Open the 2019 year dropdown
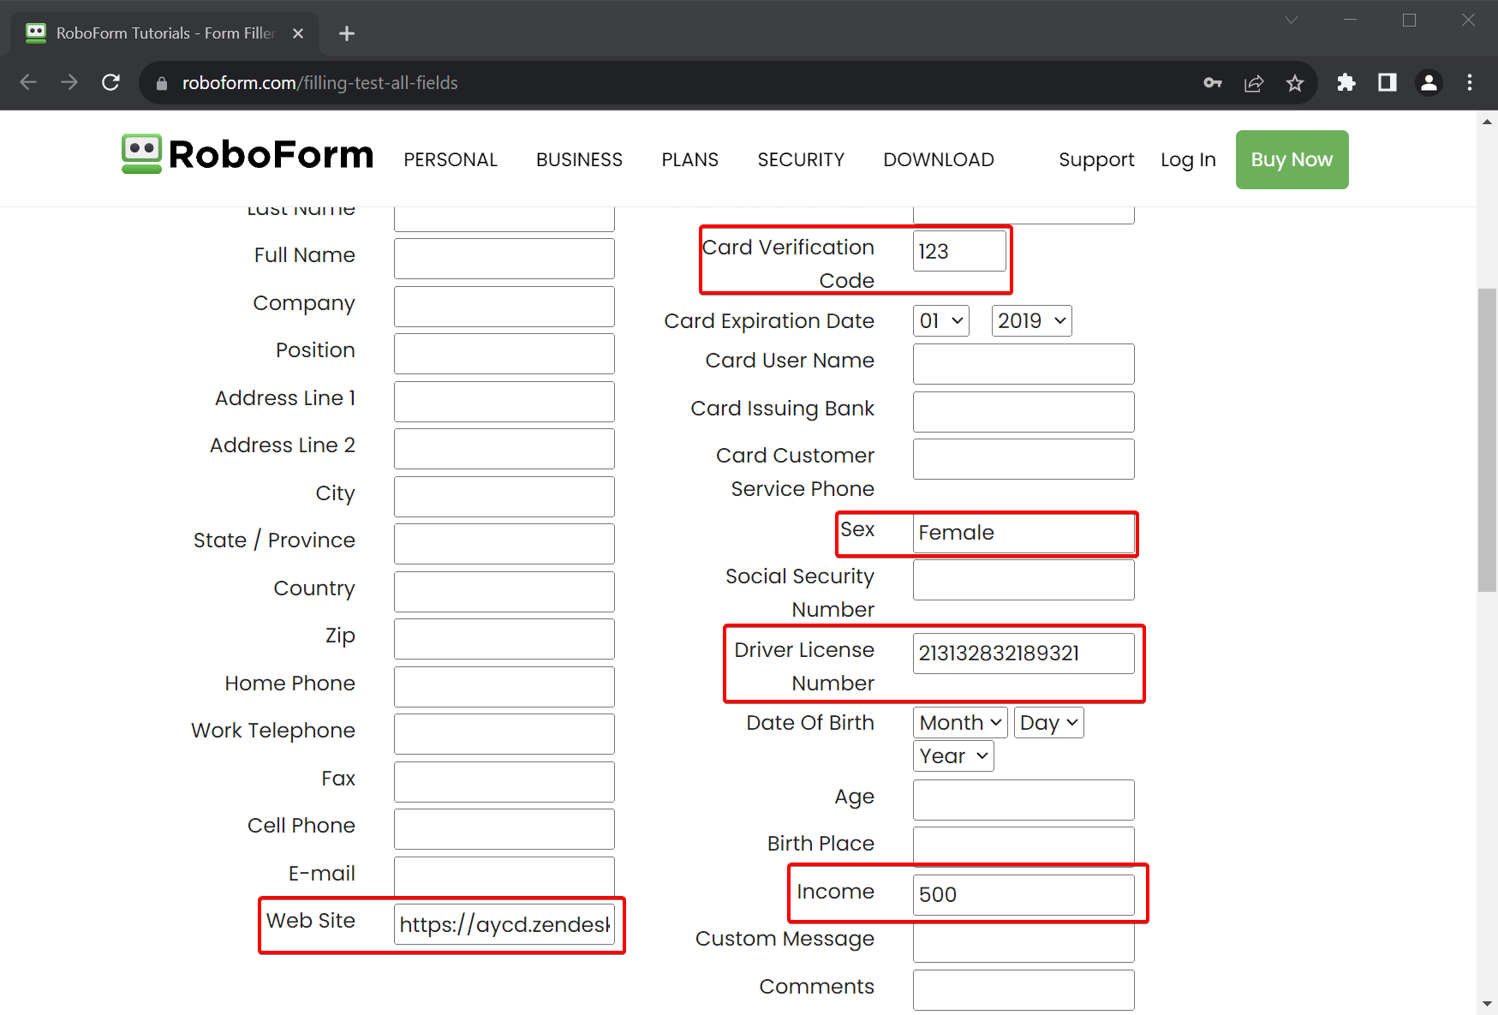Image resolution: width=1498 pixels, height=1015 pixels. pos(1031,320)
